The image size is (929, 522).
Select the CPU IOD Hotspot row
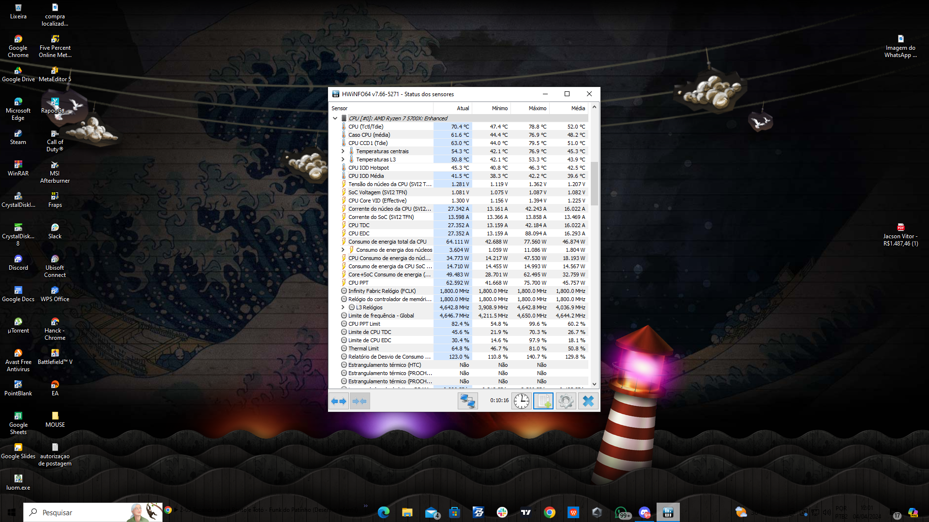(x=459, y=168)
